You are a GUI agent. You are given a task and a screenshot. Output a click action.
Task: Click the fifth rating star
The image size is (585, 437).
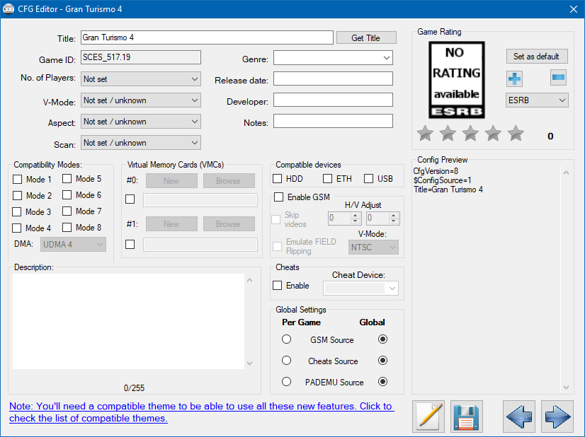click(516, 133)
